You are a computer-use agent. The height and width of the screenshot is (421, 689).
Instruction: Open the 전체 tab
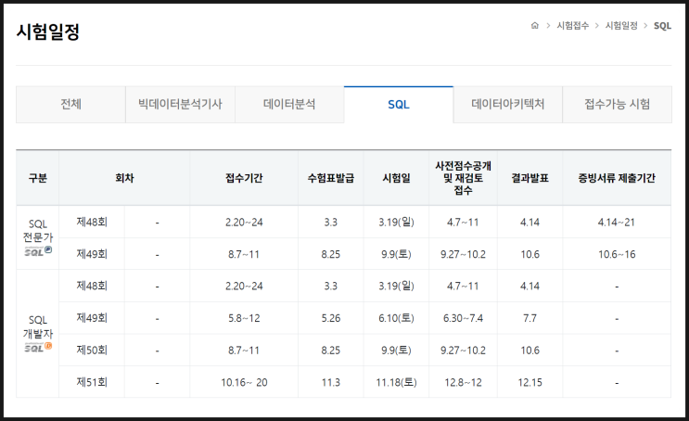pos(70,105)
